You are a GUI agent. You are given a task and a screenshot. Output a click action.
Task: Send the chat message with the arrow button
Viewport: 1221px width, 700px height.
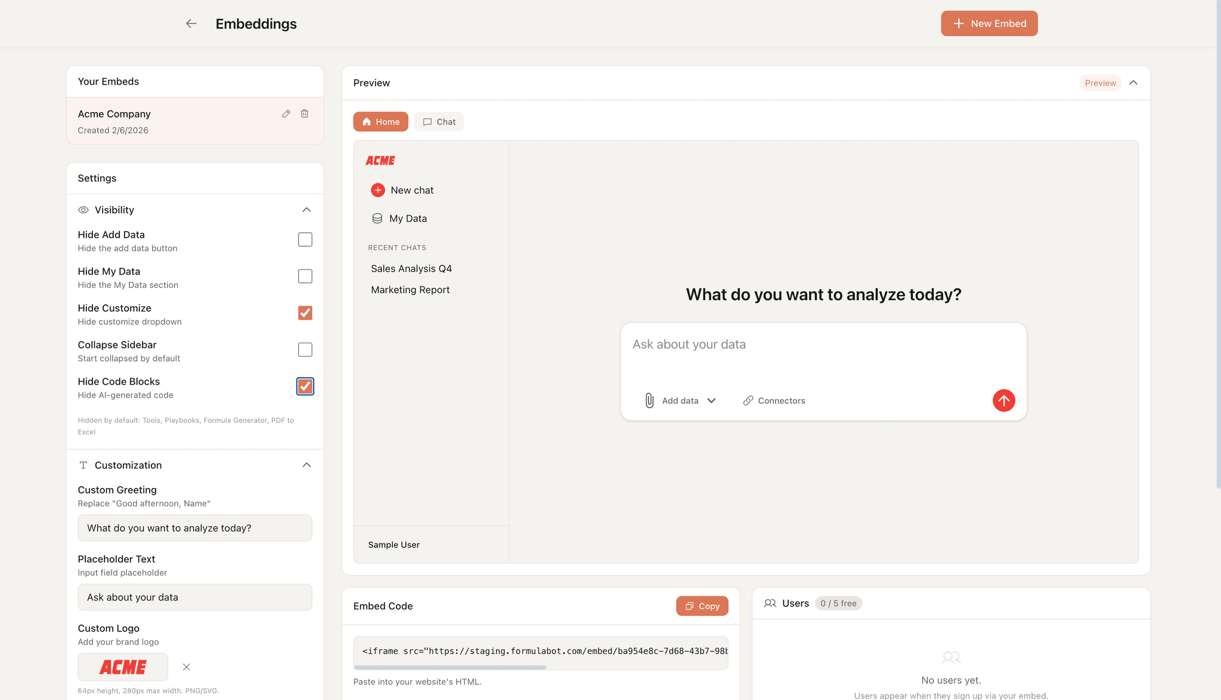1003,400
